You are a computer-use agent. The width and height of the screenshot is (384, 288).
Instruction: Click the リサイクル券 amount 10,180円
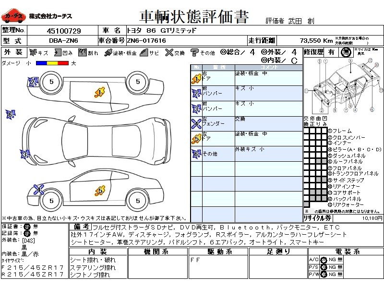372,218
